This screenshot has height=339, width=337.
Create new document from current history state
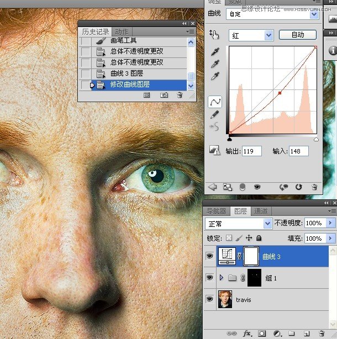[146, 95]
